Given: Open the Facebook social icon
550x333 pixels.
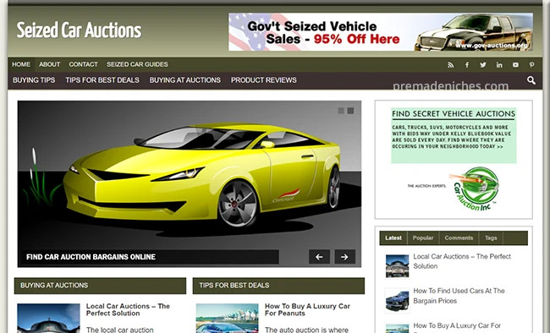Looking at the screenshot, I should [467, 65].
